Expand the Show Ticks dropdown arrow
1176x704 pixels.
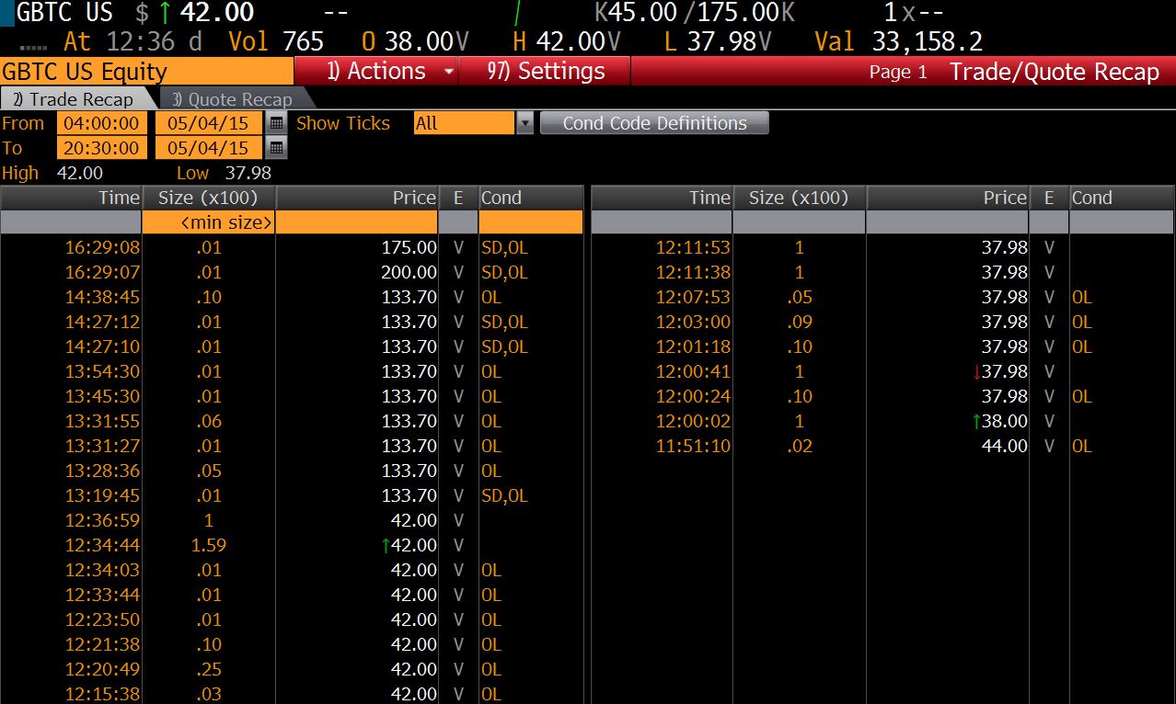(525, 123)
